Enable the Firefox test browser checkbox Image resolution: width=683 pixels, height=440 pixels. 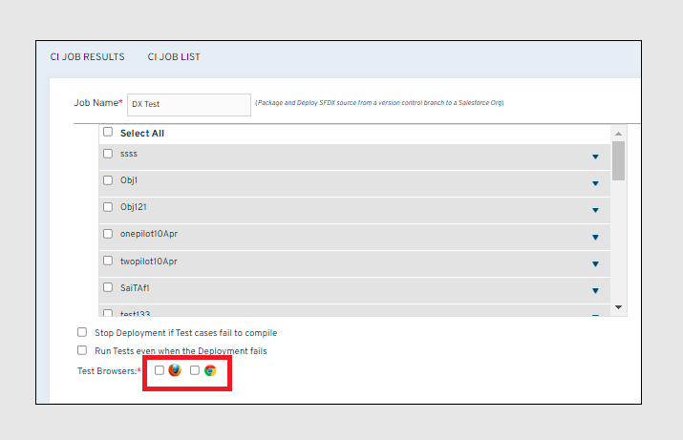160,370
